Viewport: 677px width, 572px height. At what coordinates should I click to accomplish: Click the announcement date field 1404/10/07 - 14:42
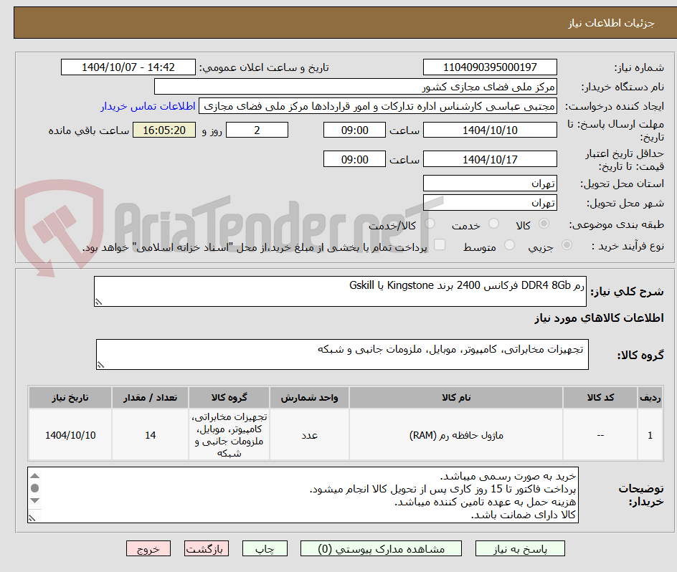(x=128, y=67)
